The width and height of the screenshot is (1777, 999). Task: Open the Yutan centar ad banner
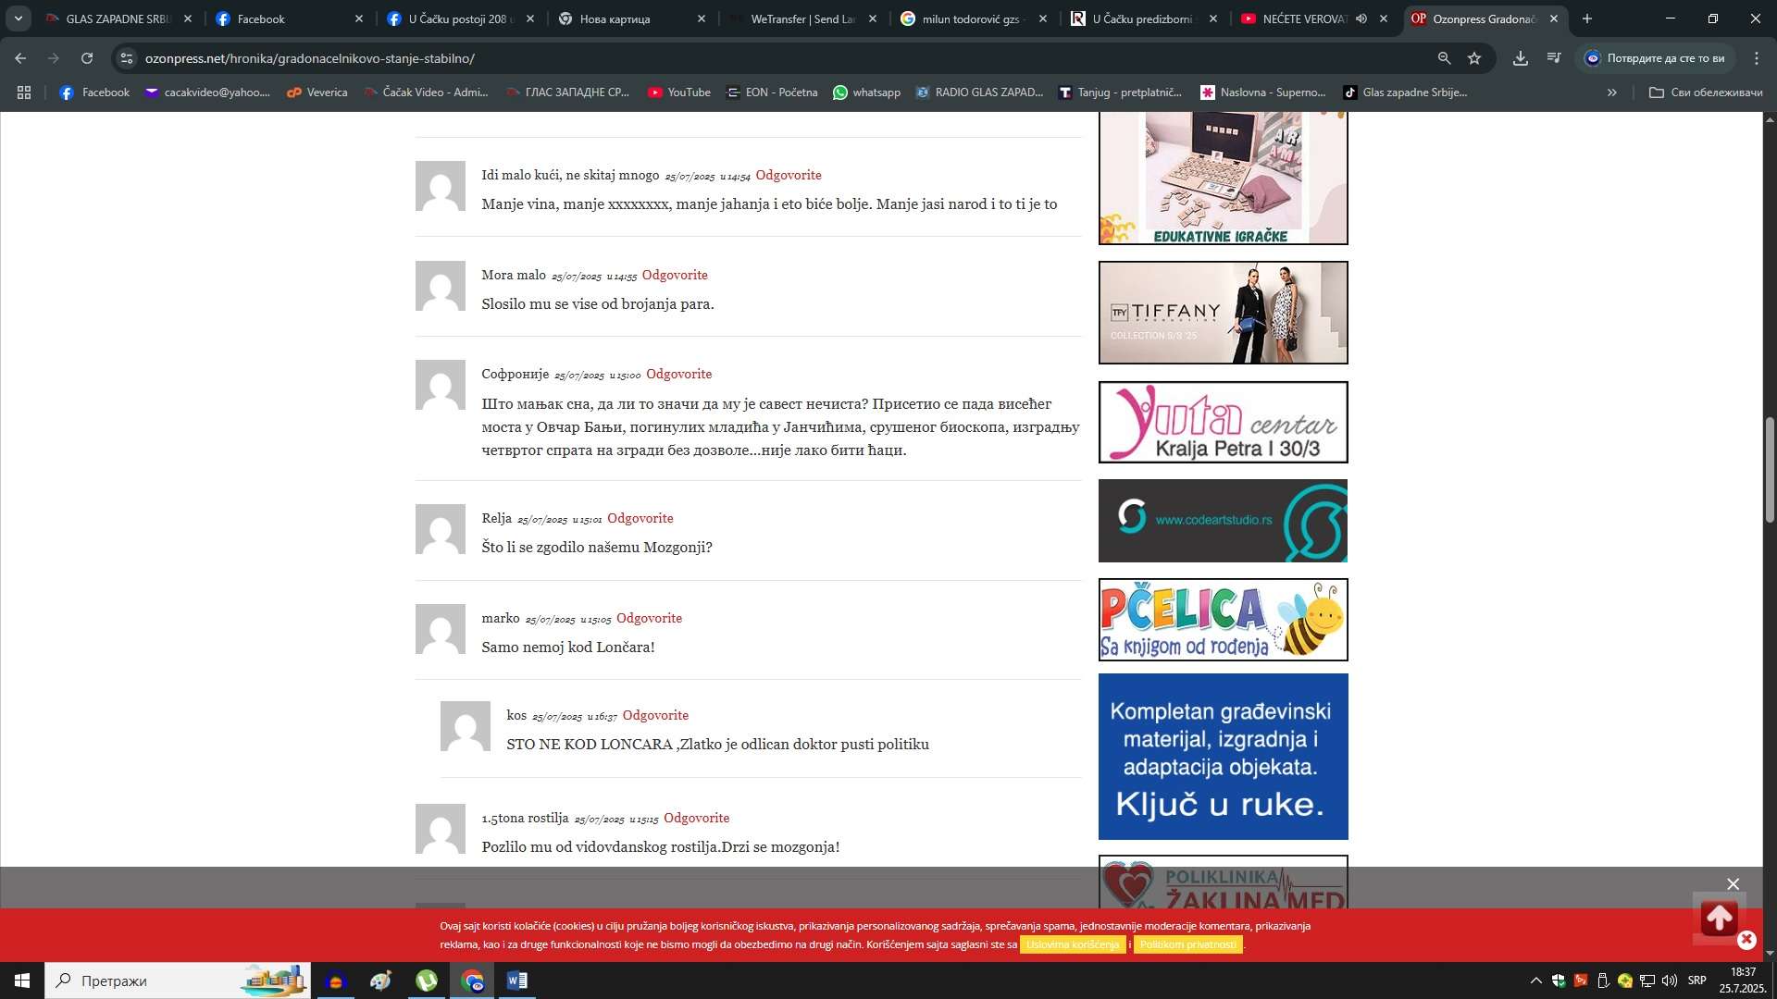pos(1223,422)
